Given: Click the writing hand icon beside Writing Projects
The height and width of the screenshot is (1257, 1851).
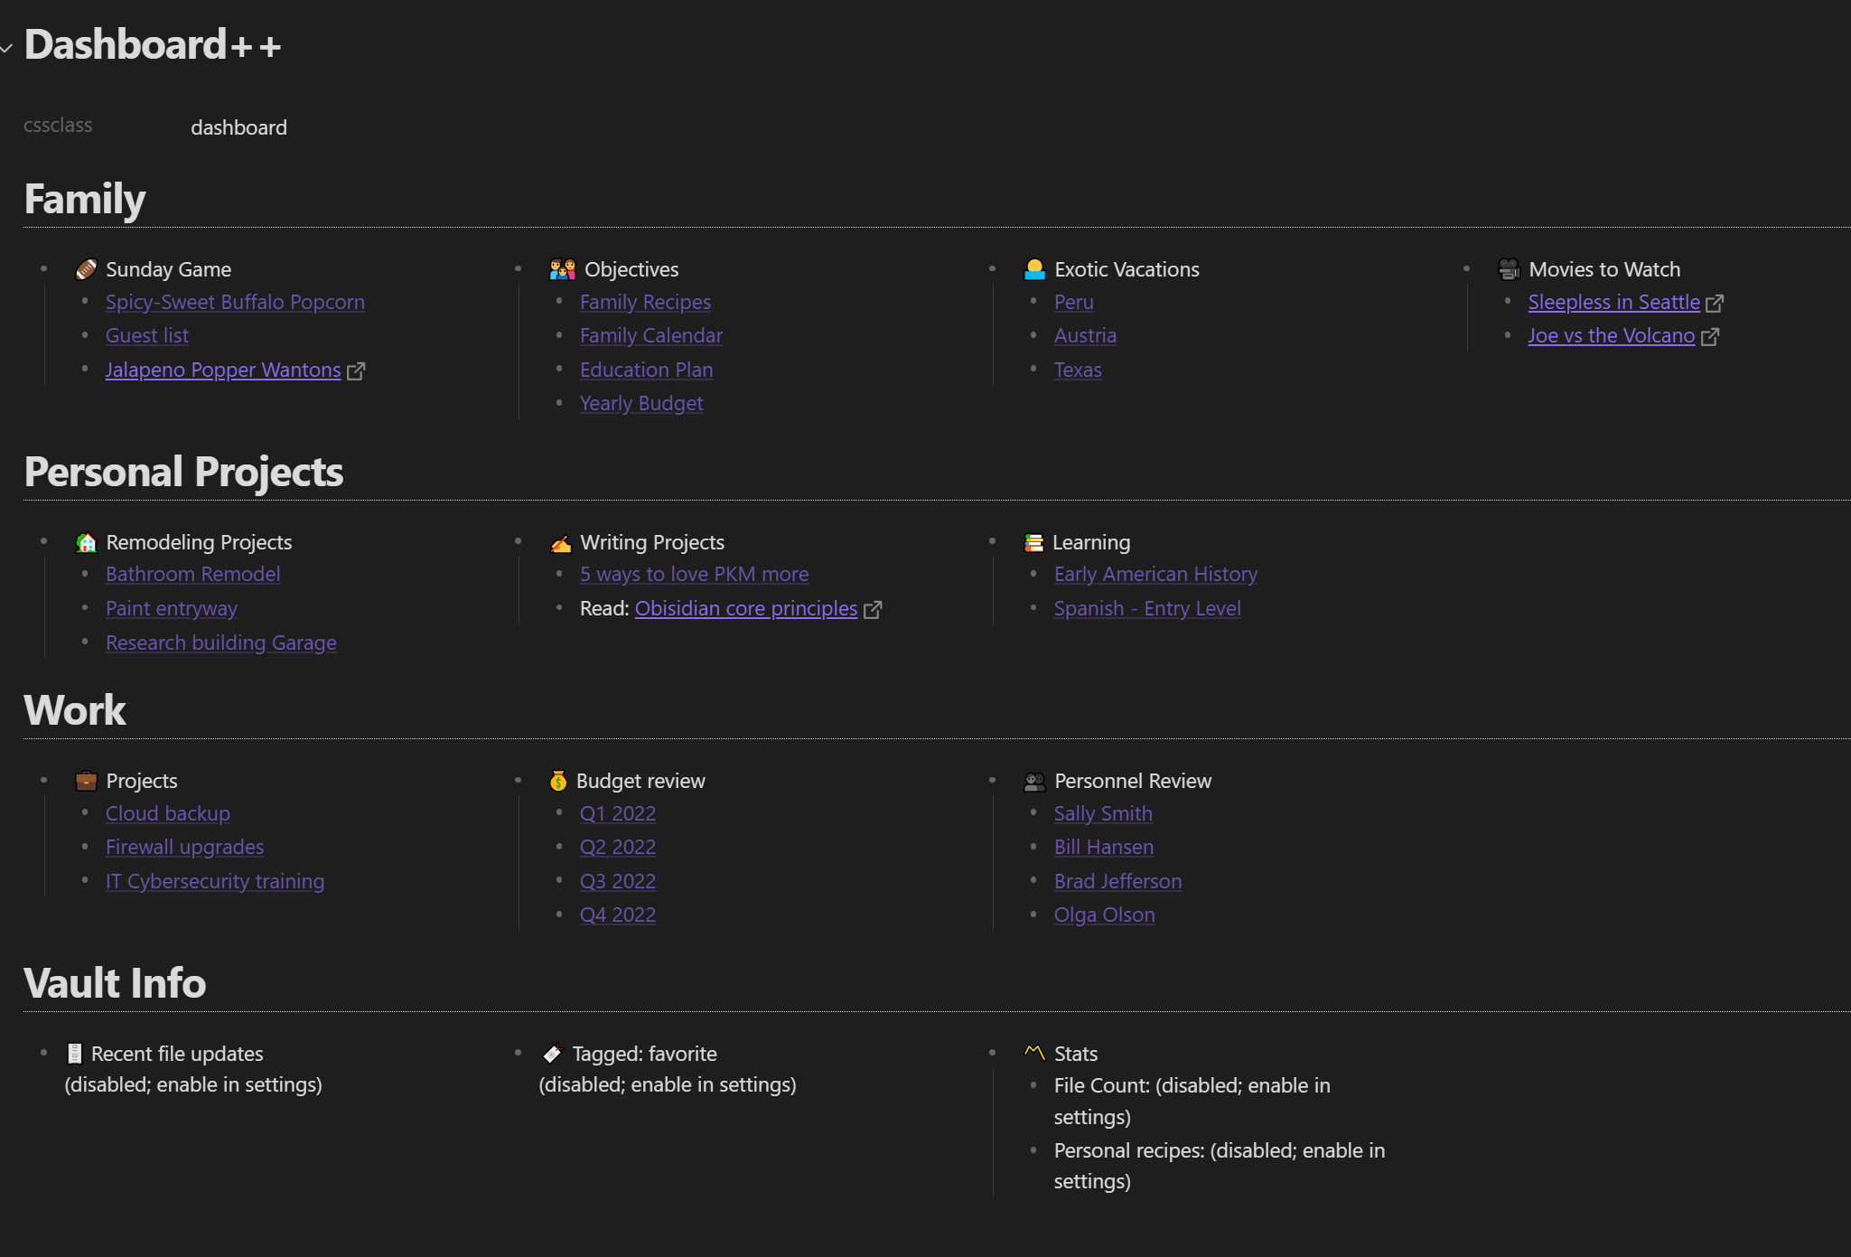Looking at the screenshot, I should click(x=561, y=543).
